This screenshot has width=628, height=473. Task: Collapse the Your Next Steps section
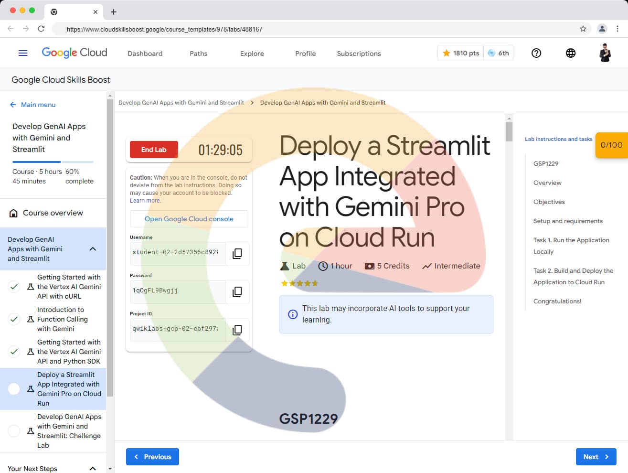pos(93,469)
